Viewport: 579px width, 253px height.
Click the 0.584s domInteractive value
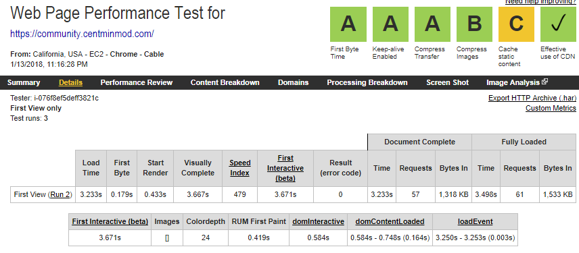[x=319, y=238]
